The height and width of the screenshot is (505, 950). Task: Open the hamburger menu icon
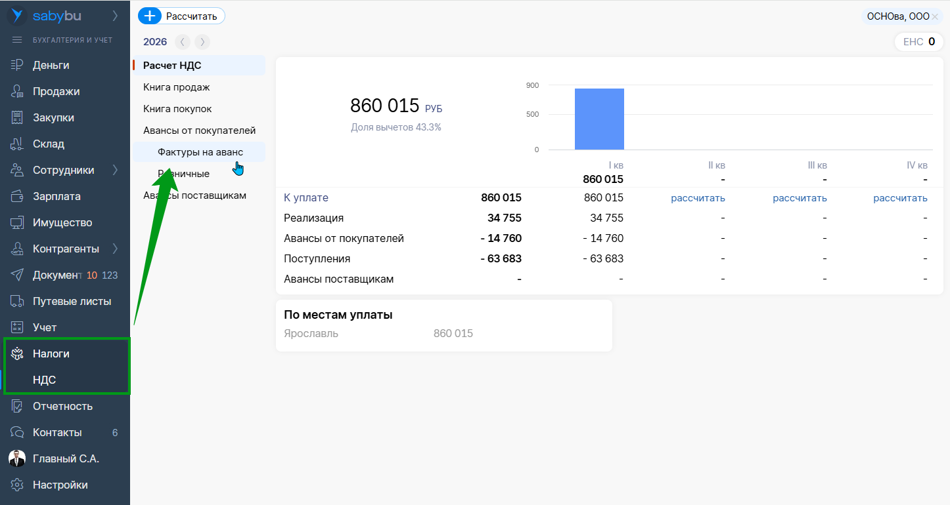pos(17,40)
